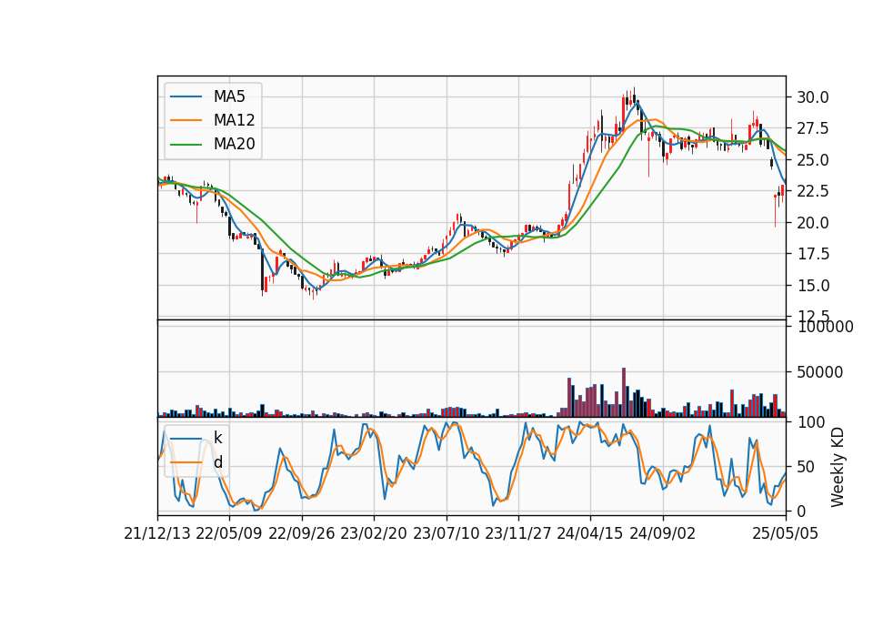Click the Weekly KD axis label
Screen dimensions: 873x628
tap(837, 468)
